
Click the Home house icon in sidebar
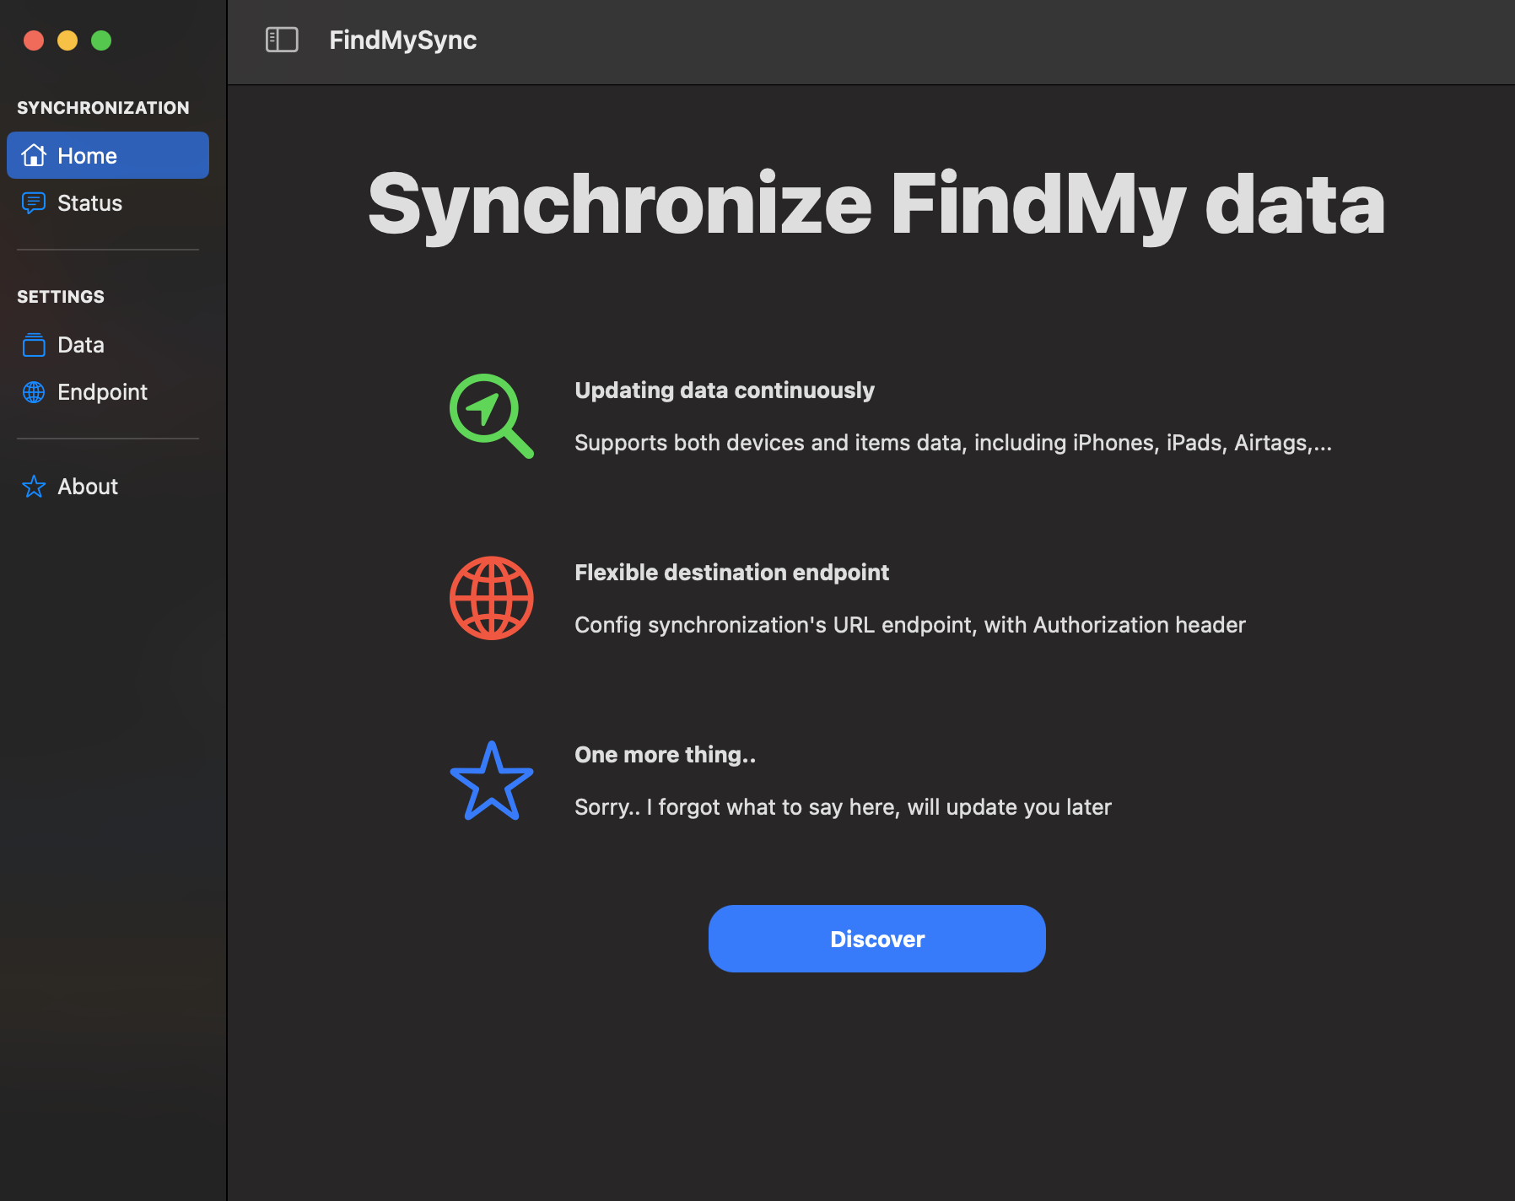pos(34,155)
